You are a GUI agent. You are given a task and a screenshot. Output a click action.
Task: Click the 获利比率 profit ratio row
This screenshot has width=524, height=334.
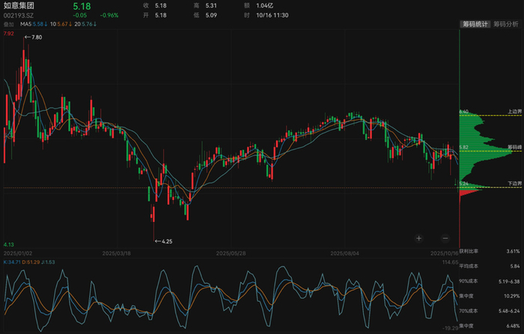(490, 252)
